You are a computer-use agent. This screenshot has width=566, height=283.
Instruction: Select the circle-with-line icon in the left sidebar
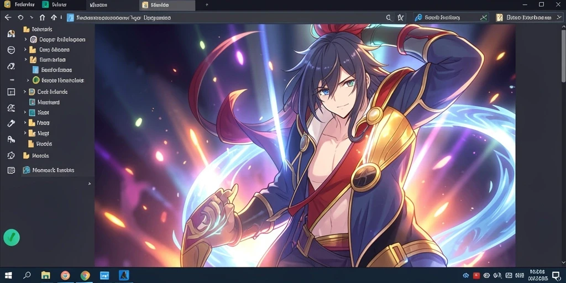point(11,50)
